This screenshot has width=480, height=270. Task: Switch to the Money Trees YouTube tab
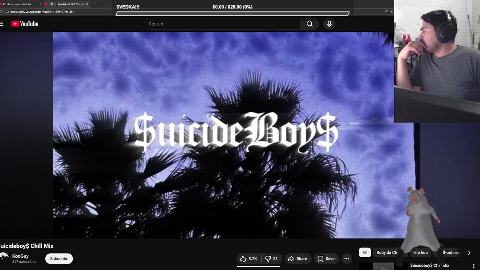(x=19, y=4)
